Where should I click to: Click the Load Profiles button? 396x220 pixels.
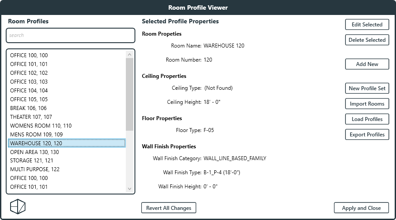click(x=367, y=119)
